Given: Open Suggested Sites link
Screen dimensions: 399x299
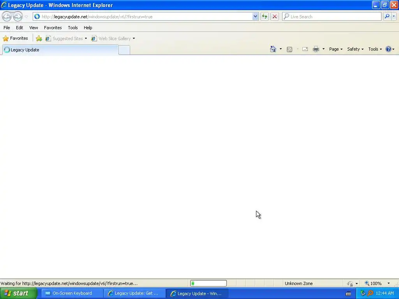Looking at the screenshot, I should point(64,39).
